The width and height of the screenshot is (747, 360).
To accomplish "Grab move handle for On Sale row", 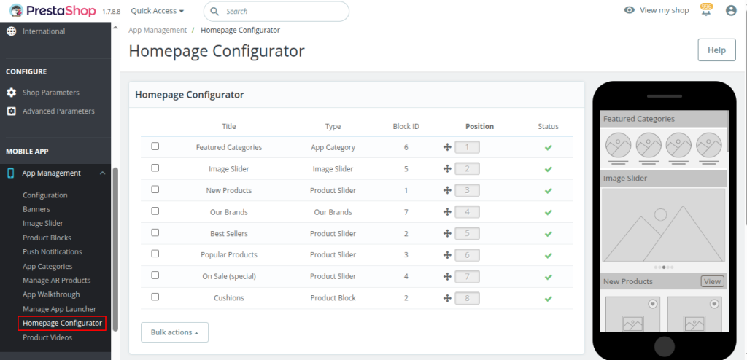I will point(447,276).
